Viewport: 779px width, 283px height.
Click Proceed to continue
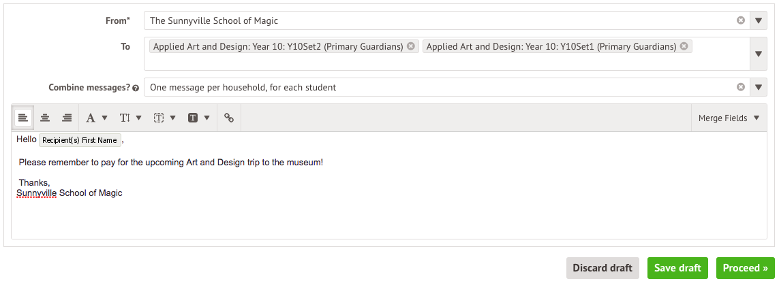click(x=745, y=268)
